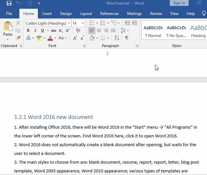The height and width of the screenshot is (175, 207).
Task: Open line and paragraph spacing menu
Action: (125, 30)
